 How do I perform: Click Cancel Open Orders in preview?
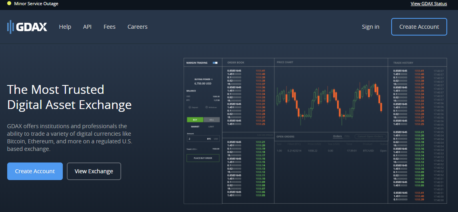370,137
